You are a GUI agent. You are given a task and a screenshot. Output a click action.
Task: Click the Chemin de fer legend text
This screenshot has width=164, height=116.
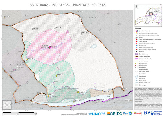point(142,74)
